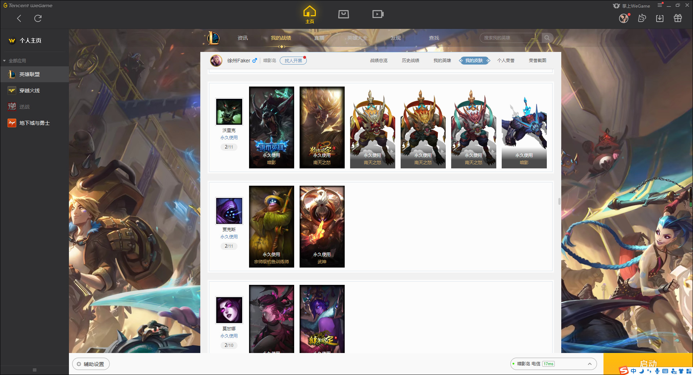The image size is (693, 375).
Task: Switch to 战绩总览 sub-tab
Action: (379, 61)
